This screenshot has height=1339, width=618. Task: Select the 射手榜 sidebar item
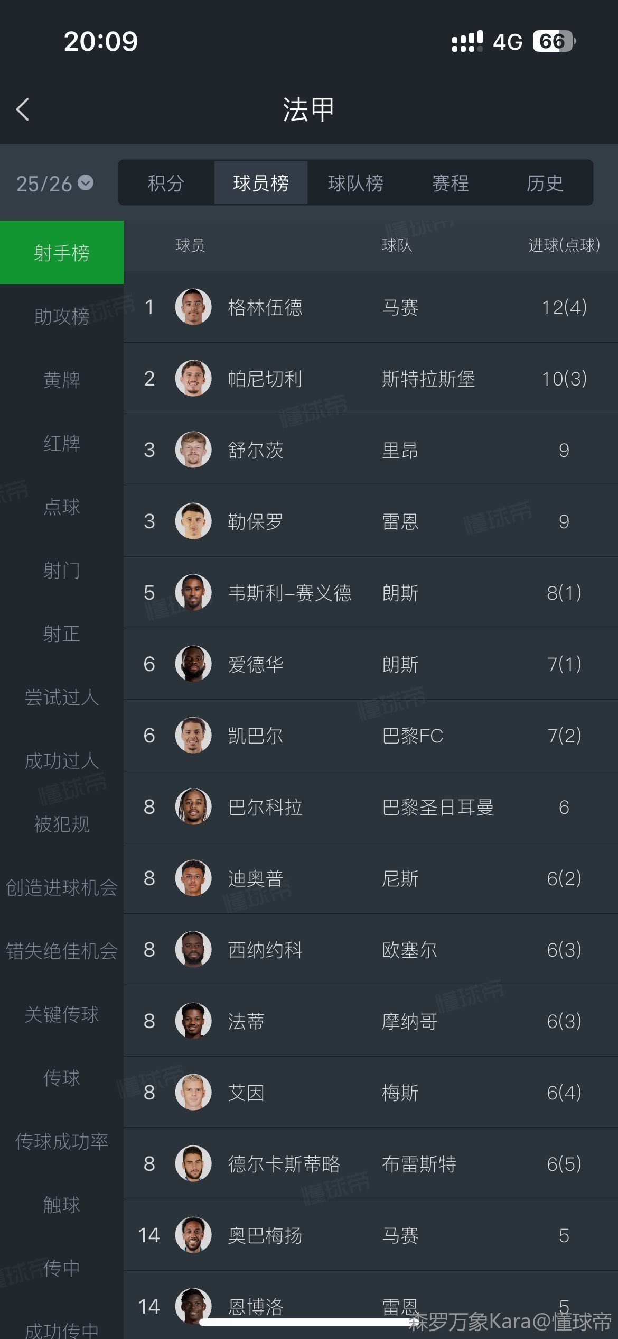click(62, 252)
